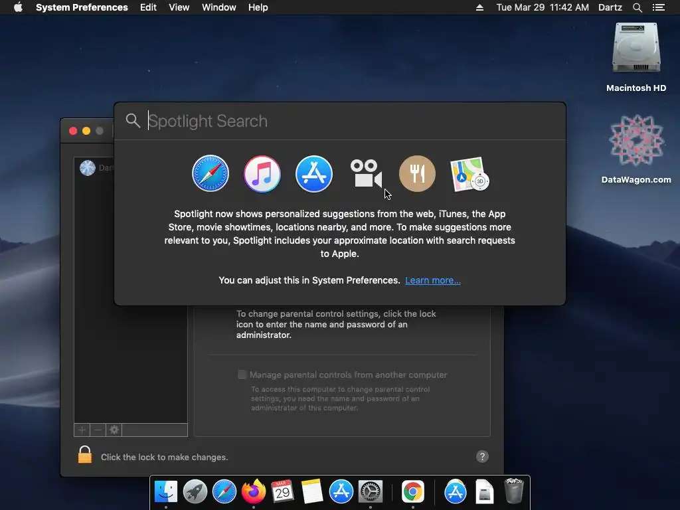Click the add user plus button
The width and height of the screenshot is (680, 510).
point(82,430)
